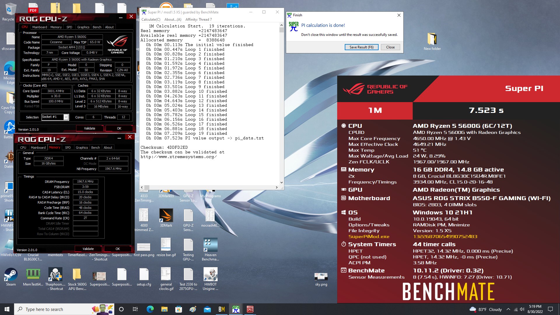The image size is (560, 315).
Task: Open the Windows Start menu
Action: 7,309
